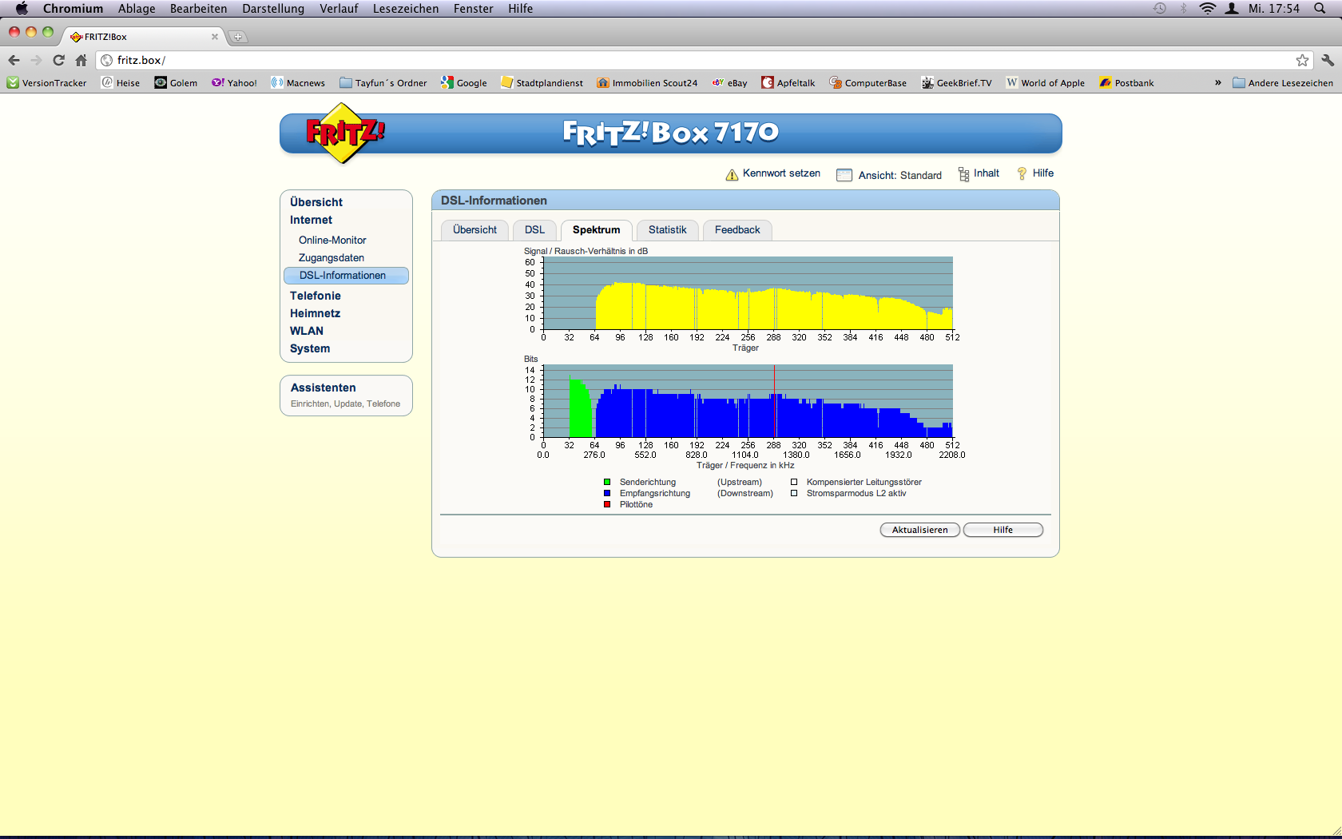Open the Lesezeichen menu
Image resolution: width=1342 pixels, height=839 pixels.
click(x=406, y=9)
